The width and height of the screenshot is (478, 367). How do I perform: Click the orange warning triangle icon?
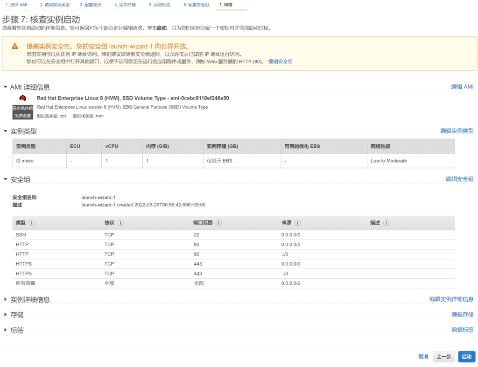pyautogui.click(x=15, y=46)
